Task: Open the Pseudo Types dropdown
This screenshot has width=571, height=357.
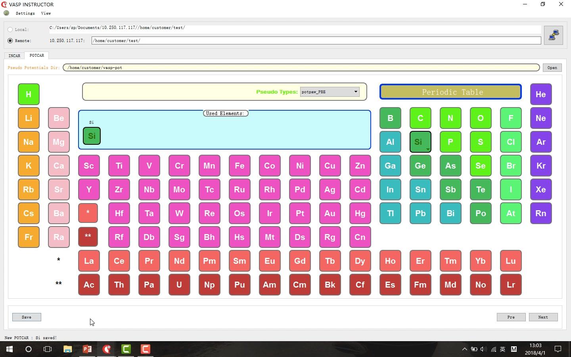Action: [x=330, y=92]
